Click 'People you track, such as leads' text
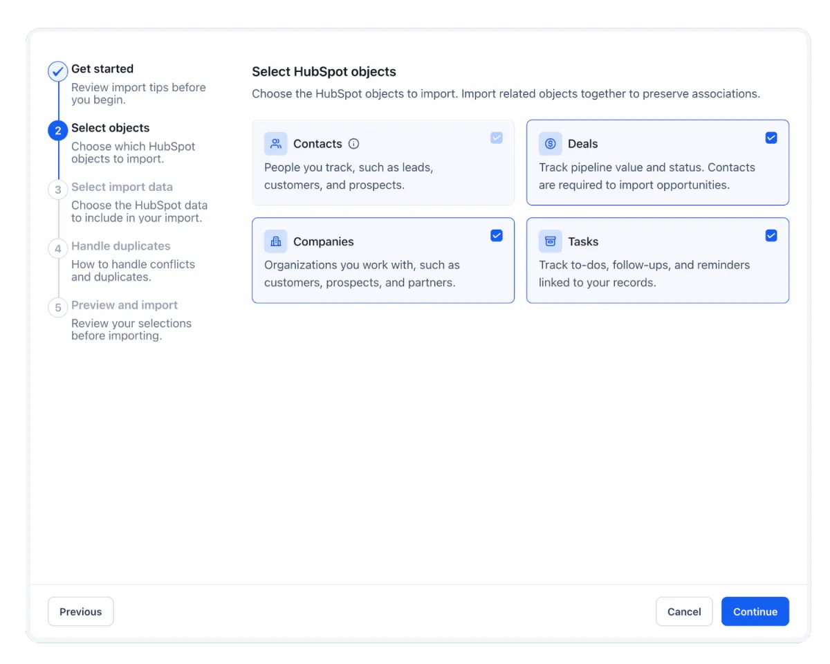 [349, 176]
